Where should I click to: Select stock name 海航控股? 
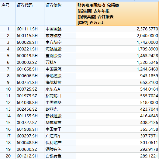click(x=54, y=49)
